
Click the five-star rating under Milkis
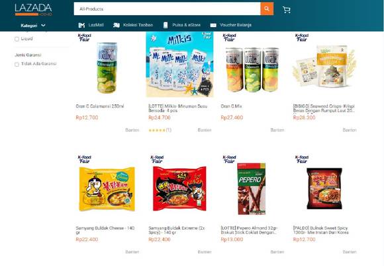(x=157, y=130)
